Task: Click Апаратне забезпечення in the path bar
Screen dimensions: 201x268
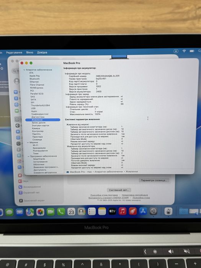Action: 108,172
